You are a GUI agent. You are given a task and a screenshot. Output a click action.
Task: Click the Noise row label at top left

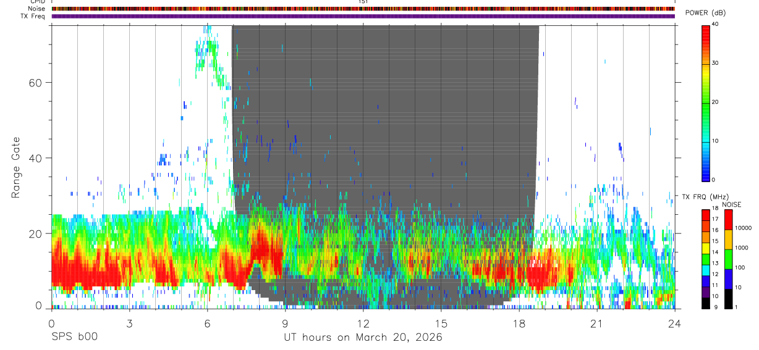37,9
